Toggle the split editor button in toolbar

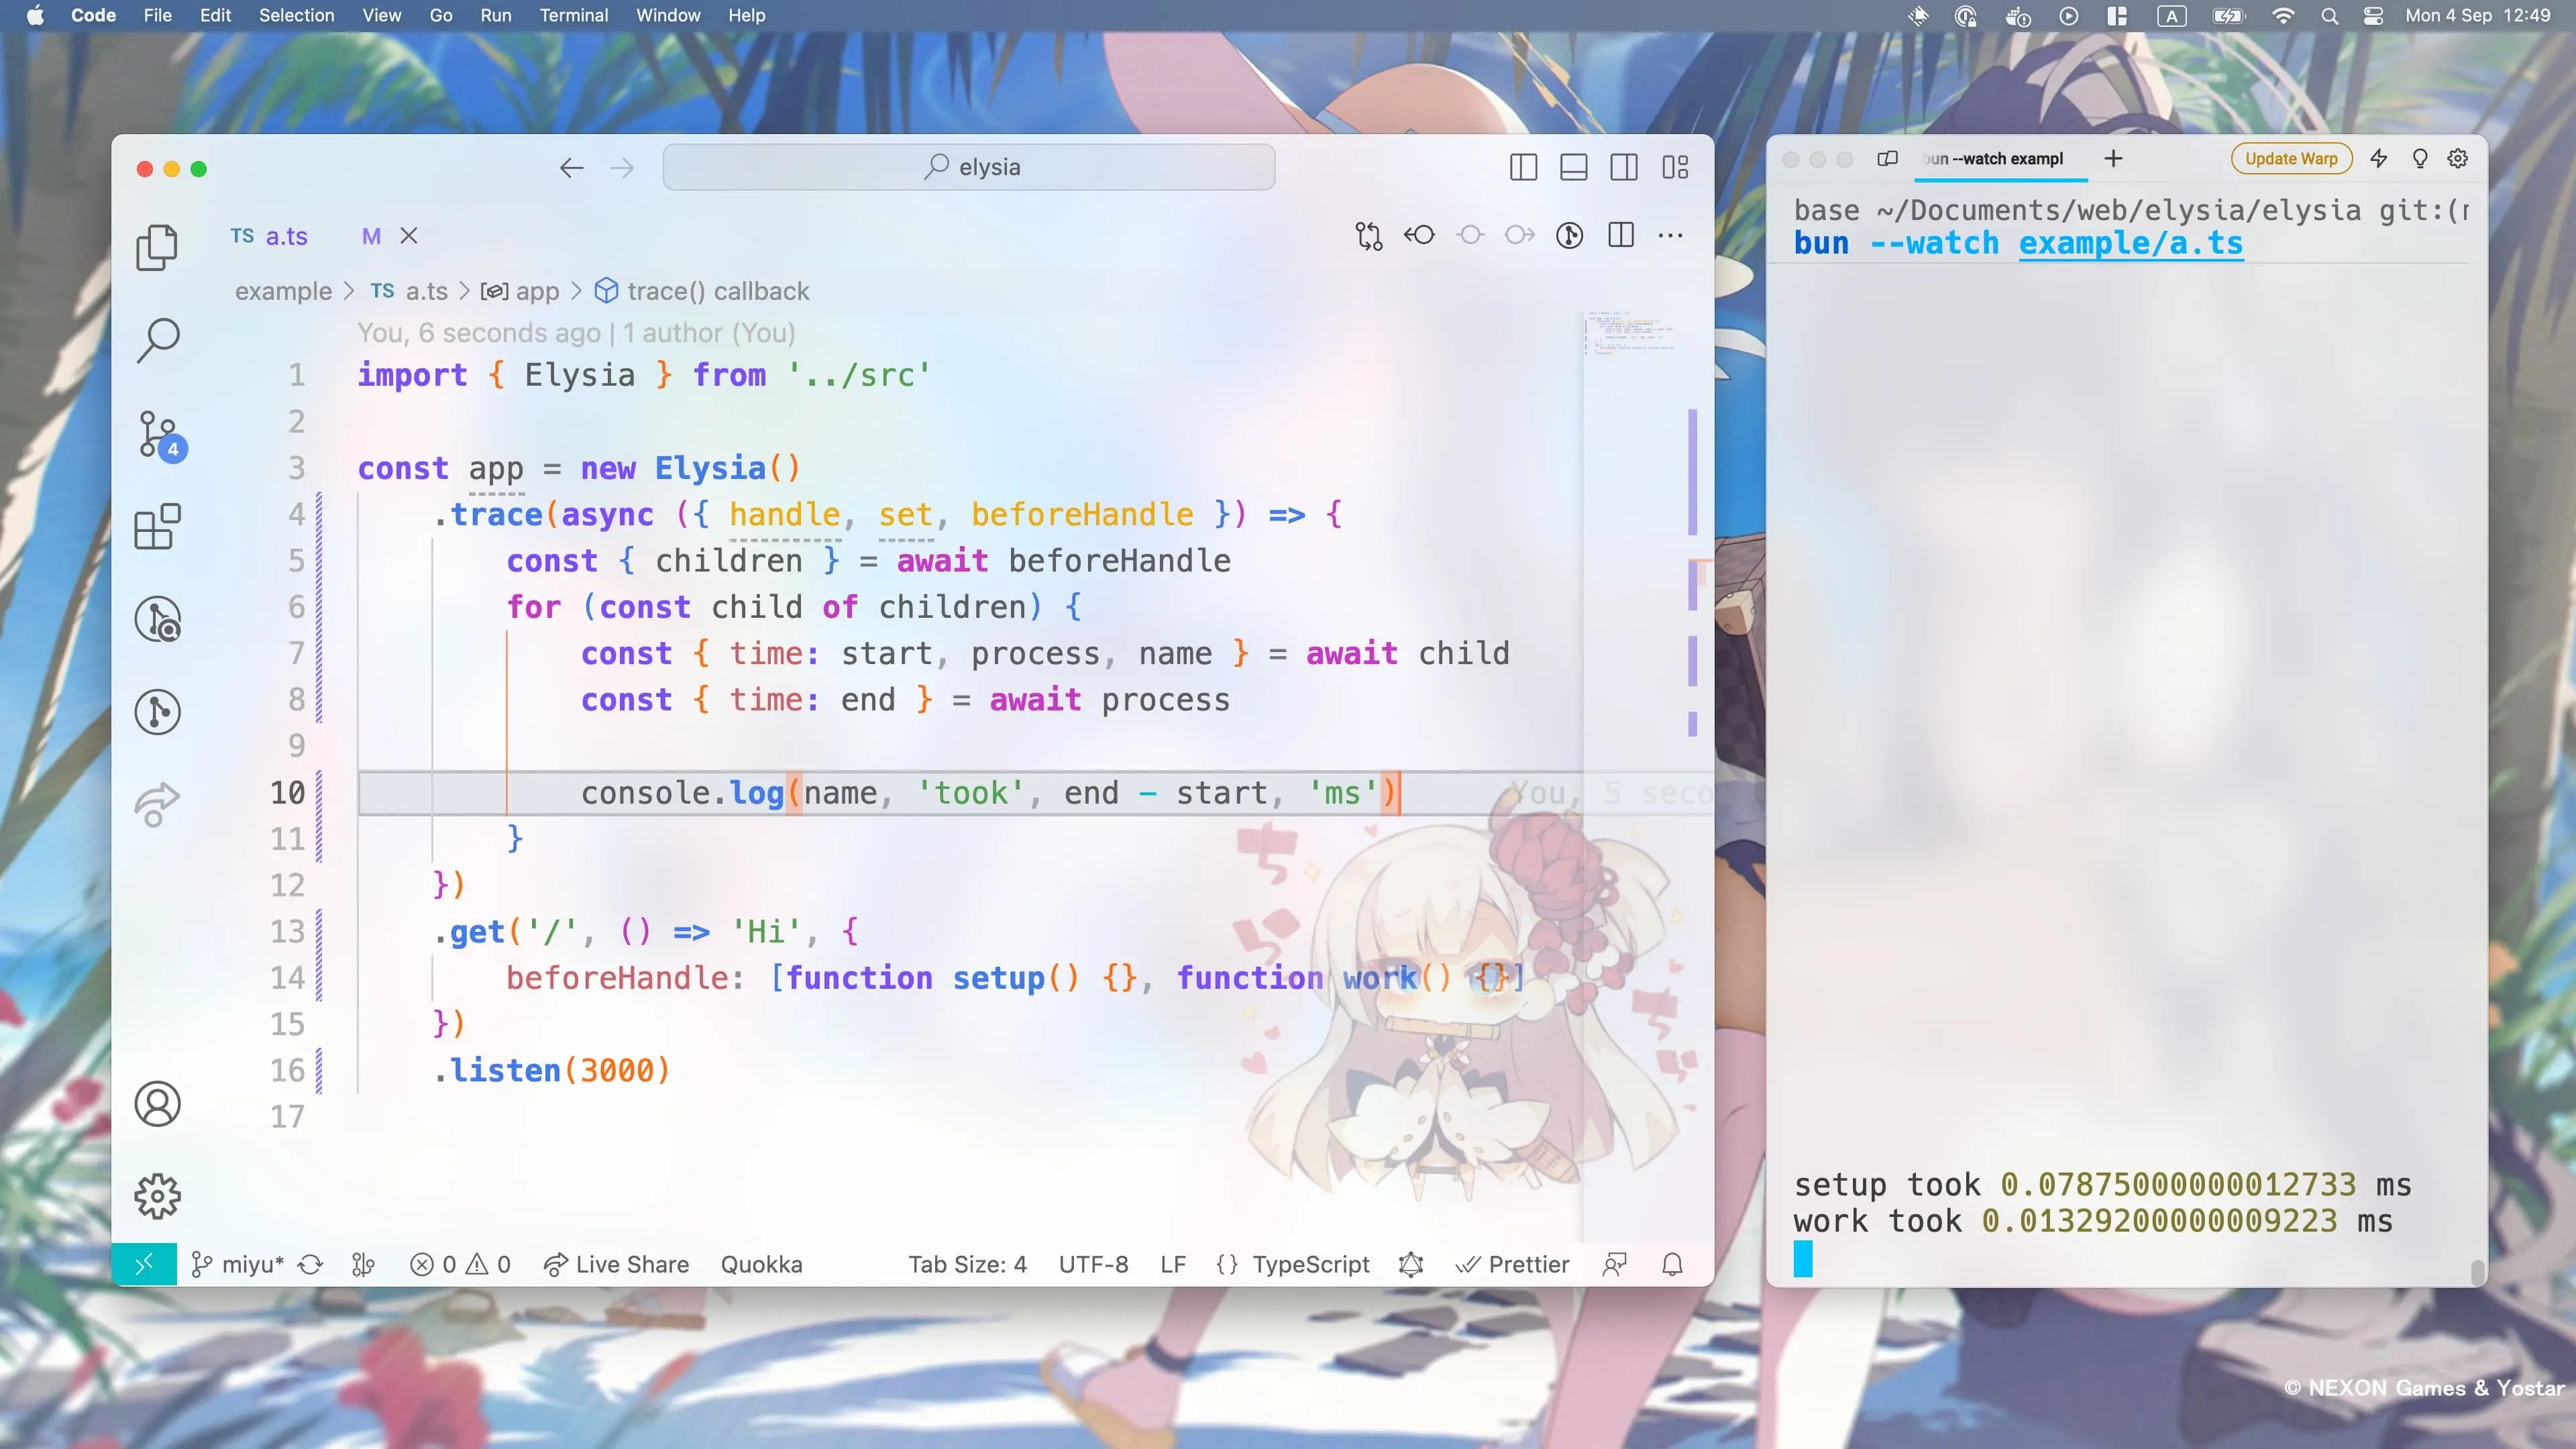click(x=1621, y=235)
